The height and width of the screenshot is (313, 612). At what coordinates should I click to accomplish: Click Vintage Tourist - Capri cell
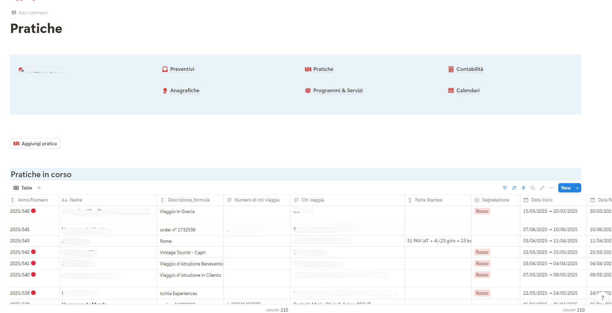pyautogui.click(x=190, y=252)
